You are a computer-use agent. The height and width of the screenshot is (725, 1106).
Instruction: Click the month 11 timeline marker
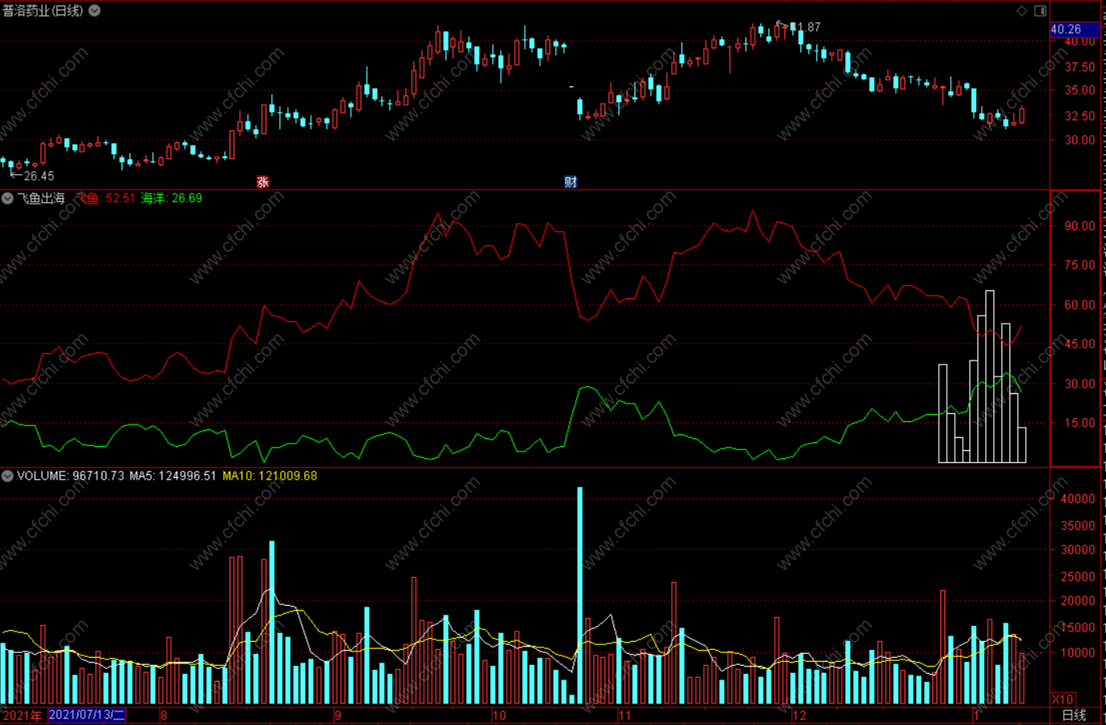tap(625, 715)
